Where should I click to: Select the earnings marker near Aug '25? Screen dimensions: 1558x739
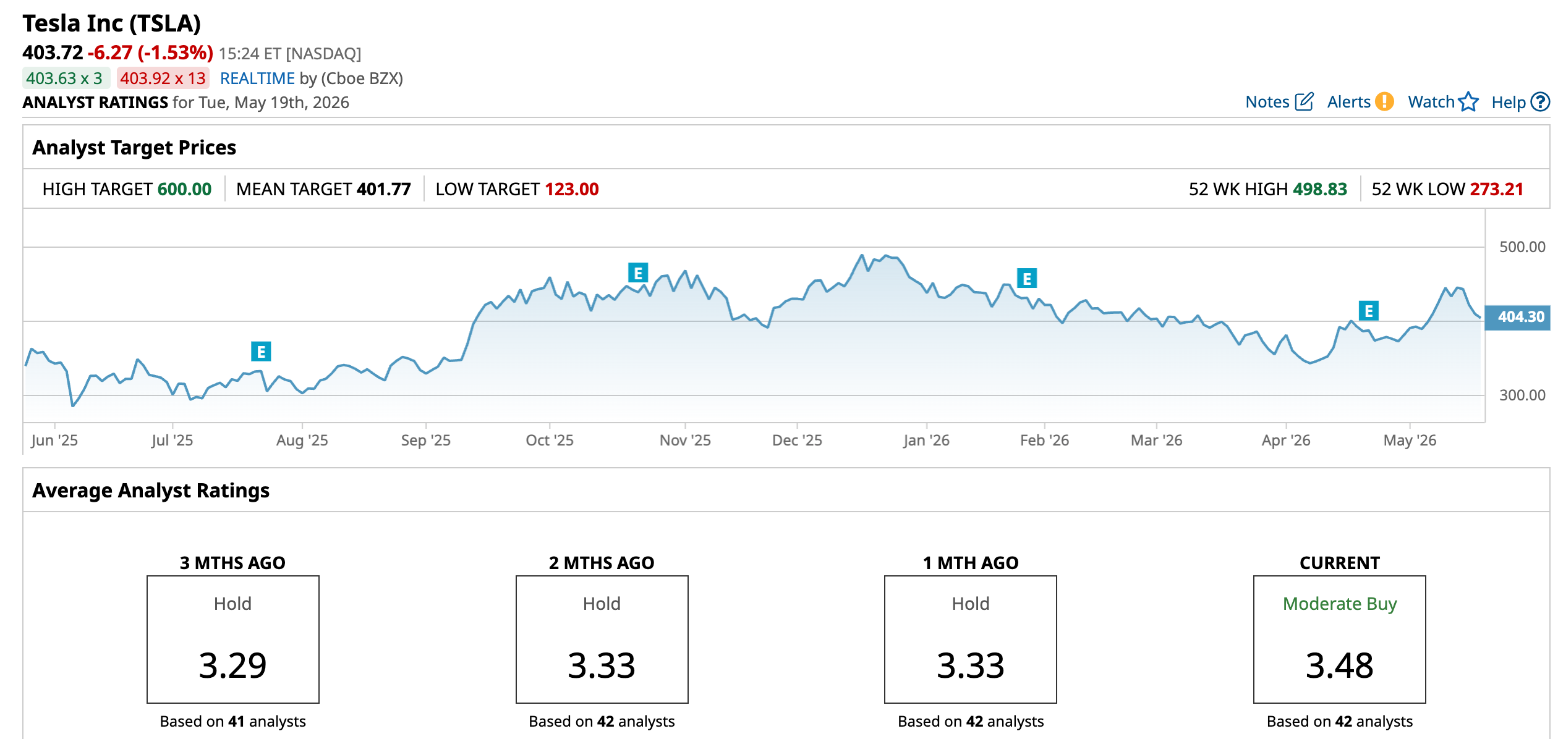261,352
